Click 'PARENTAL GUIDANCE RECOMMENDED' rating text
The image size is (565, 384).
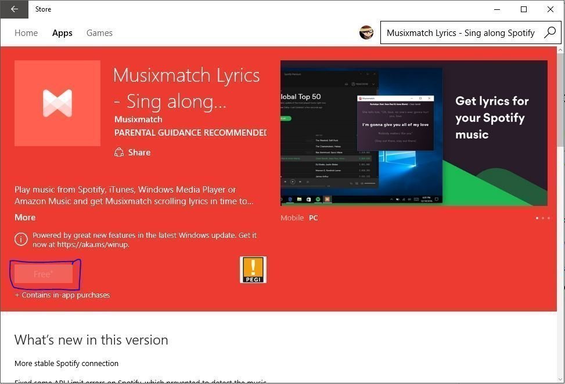(x=190, y=133)
